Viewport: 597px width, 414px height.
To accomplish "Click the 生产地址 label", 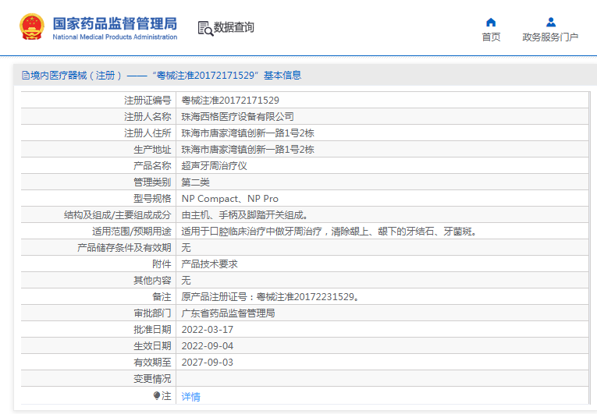I will click(x=152, y=149).
